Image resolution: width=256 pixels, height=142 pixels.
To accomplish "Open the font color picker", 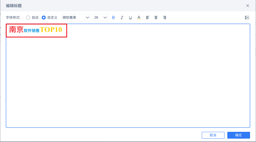I will pyautogui.click(x=139, y=18).
